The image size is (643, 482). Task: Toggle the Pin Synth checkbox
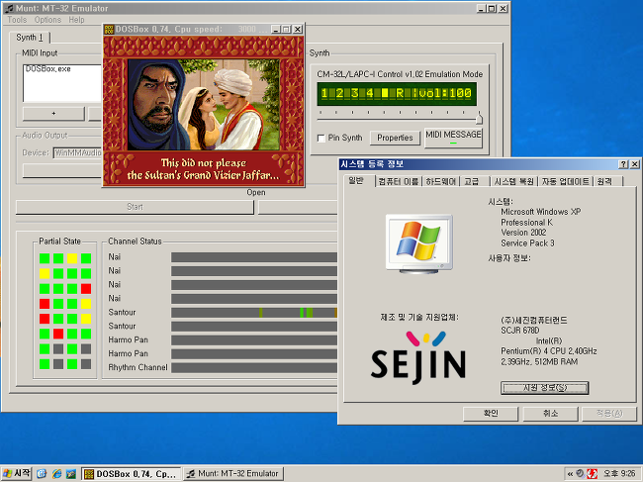pos(321,139)
